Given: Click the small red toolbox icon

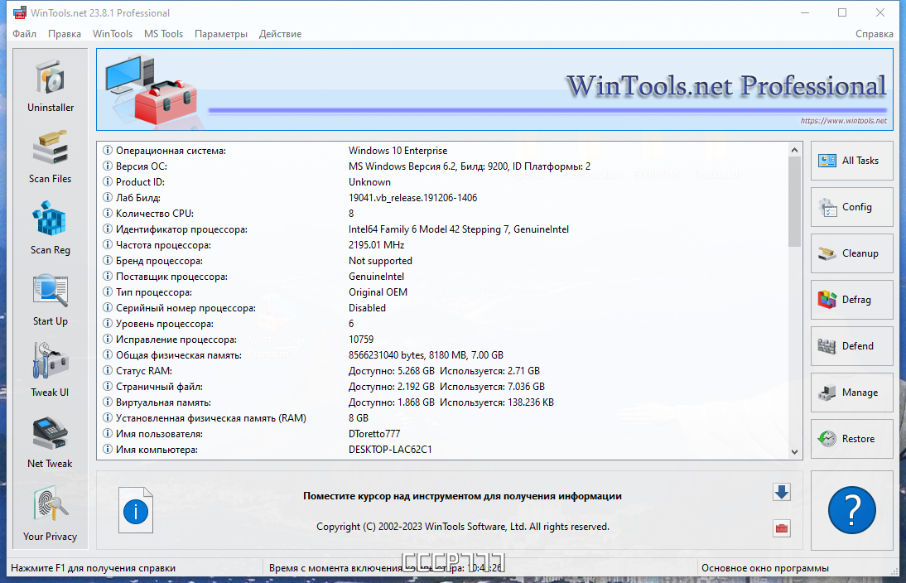Looking at the screenshot, I should [x=782, y=528].
